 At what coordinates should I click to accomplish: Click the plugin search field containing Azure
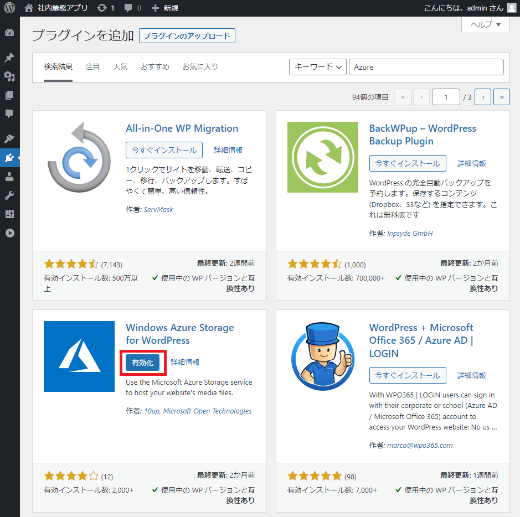[426, 67]
